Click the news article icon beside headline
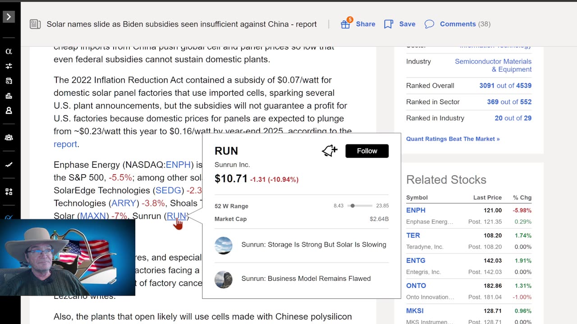The width and height of the screenshot is (577, 324). pos(35,24)
